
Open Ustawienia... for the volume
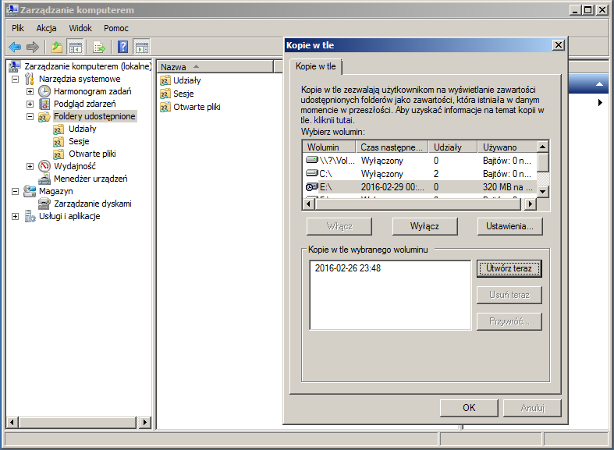pyautogui.click(x=509, y=226)
